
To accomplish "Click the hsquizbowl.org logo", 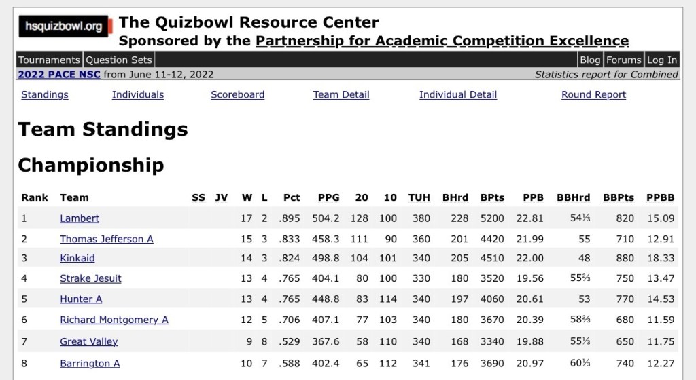I will point(63,26).
